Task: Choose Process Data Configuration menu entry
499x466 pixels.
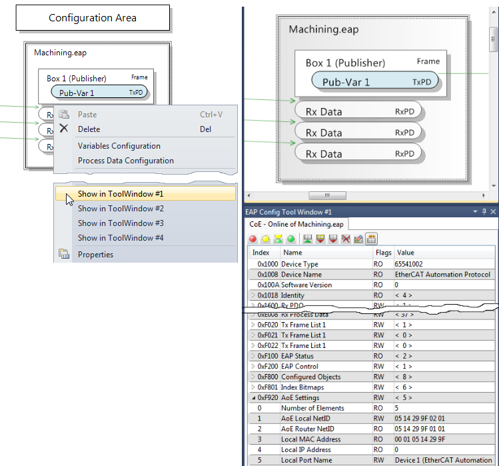Action: (145, 161)
